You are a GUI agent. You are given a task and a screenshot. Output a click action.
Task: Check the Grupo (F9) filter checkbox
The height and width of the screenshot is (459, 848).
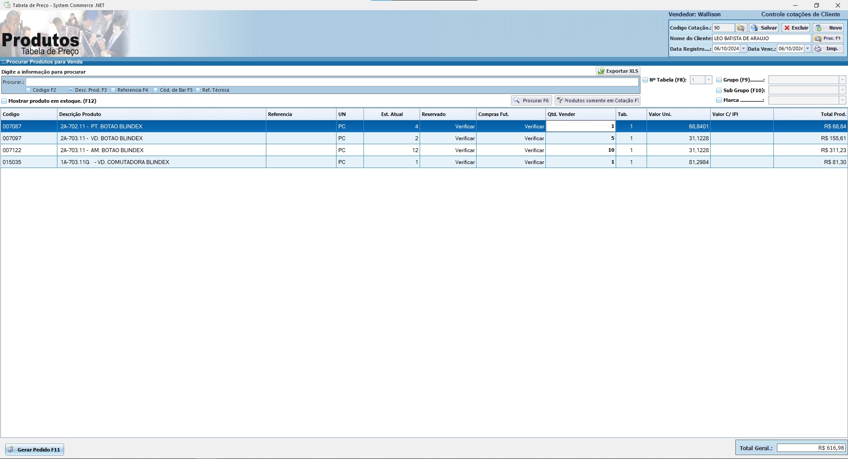point(719,80)
